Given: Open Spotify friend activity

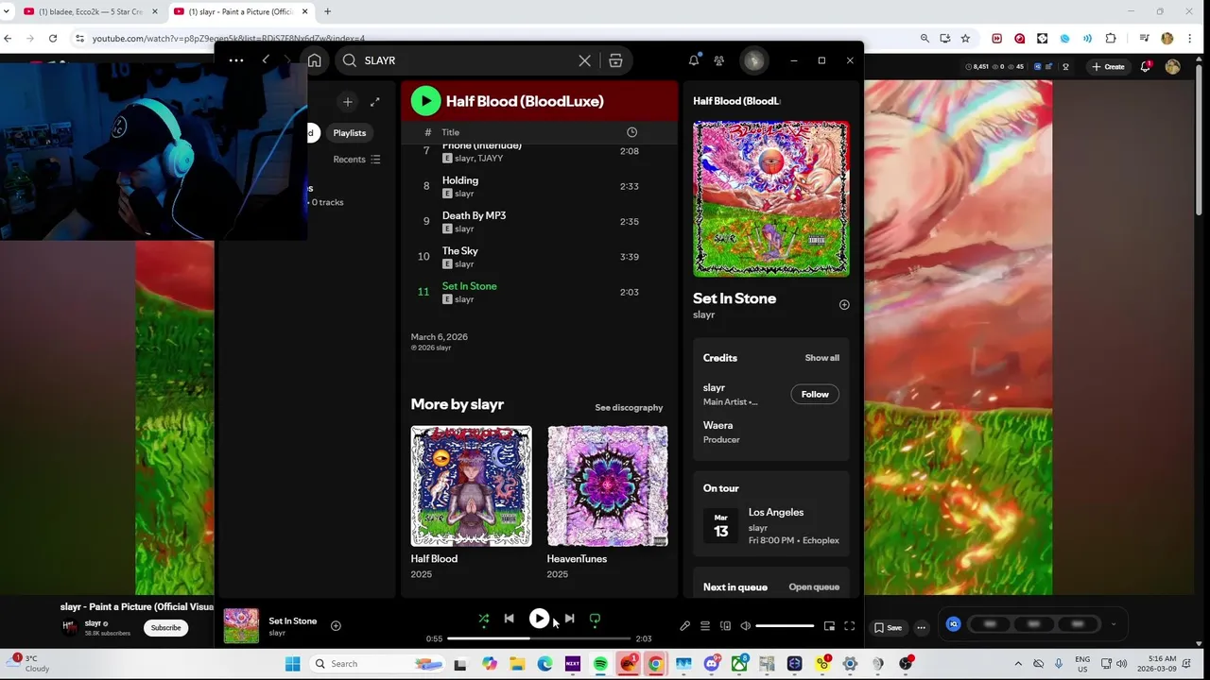Looking at the screenshot, I should (x=719, y=60).
